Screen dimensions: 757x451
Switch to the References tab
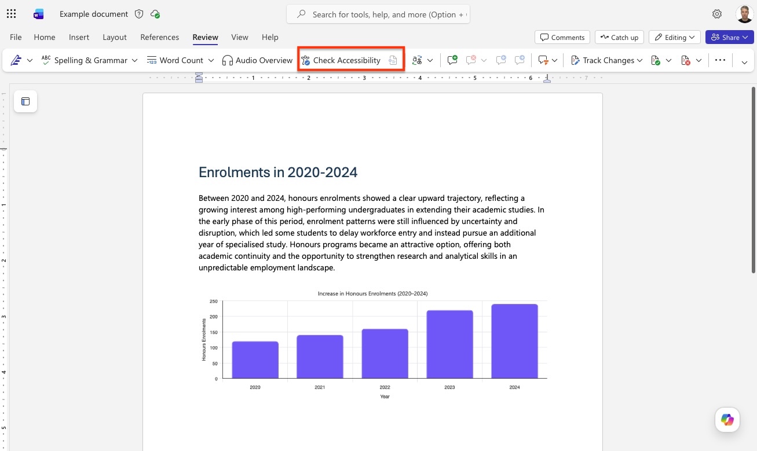point(160,37)
